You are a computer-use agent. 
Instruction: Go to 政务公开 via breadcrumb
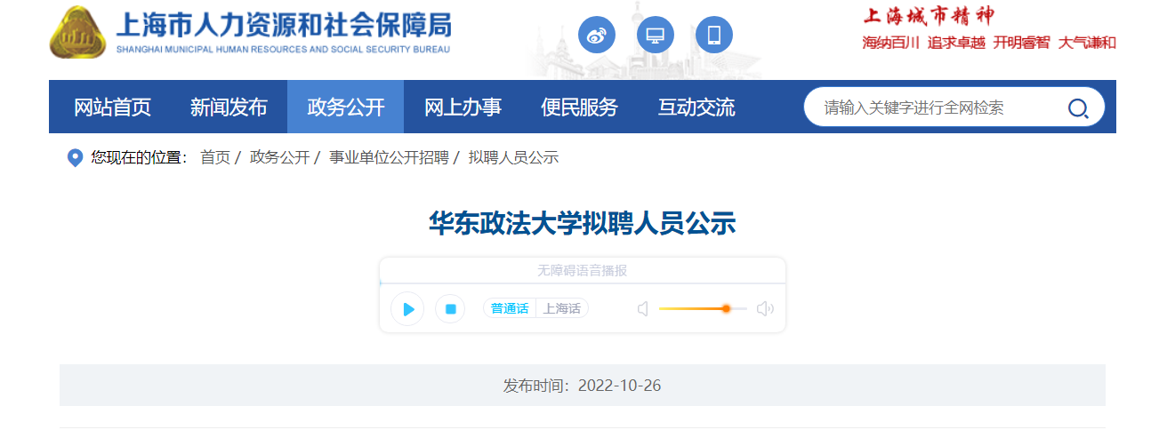[279, 158]
